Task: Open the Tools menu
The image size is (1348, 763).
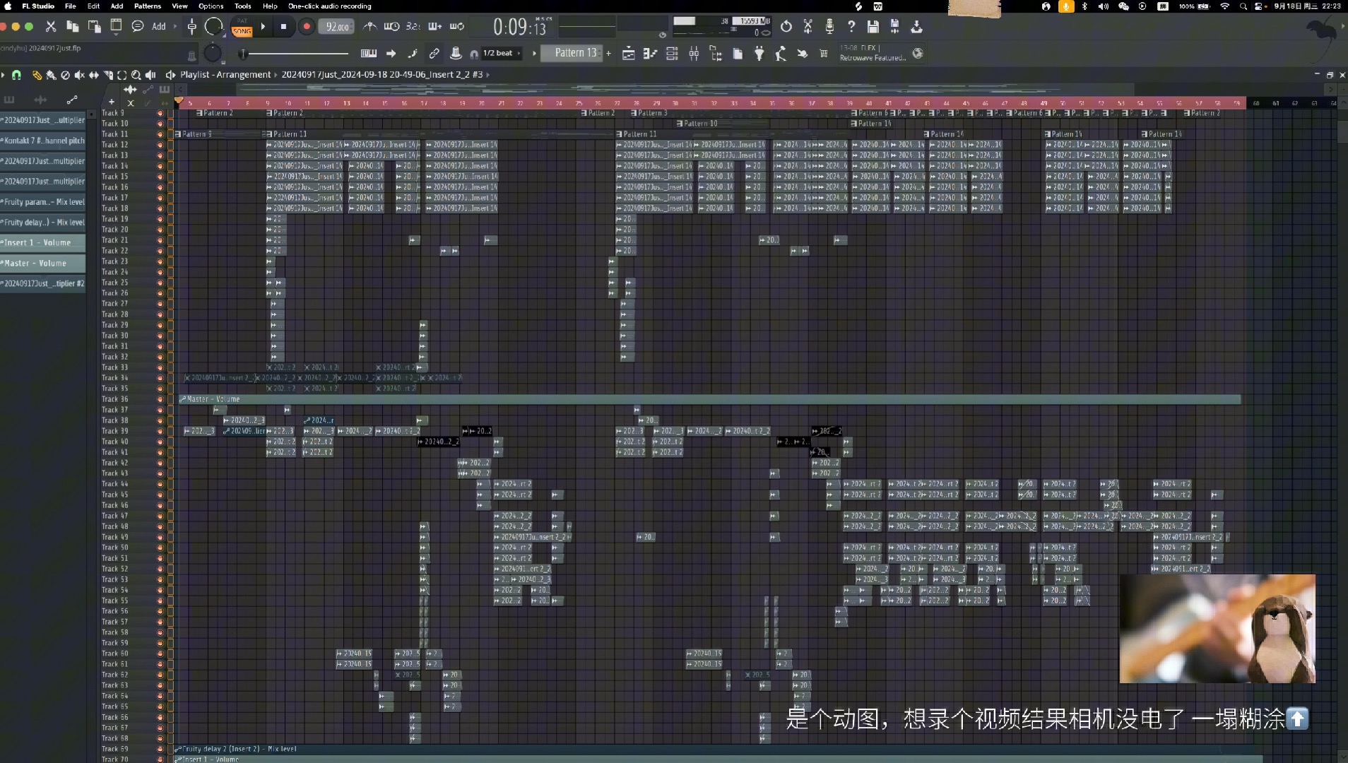Action: (x=242, y=6)
